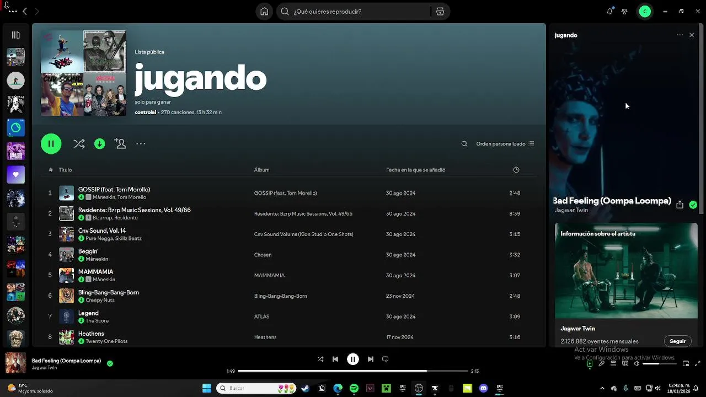
Task: Go back with the left arrow
Action: pyautogui.click(x=24, y=11)
